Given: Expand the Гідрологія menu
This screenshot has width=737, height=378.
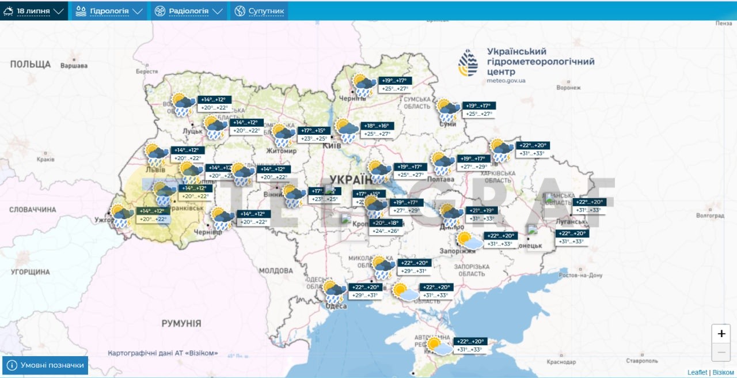Looking at the screenshot, I should point(109,11).
